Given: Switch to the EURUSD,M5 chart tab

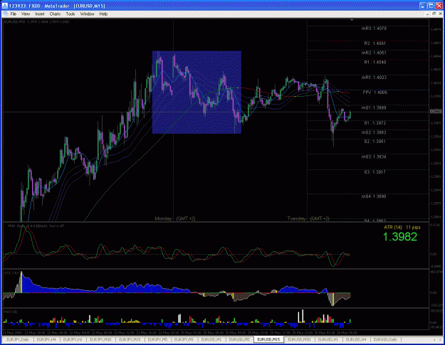Looking at the screenshot, I should [x=239, y=339].
